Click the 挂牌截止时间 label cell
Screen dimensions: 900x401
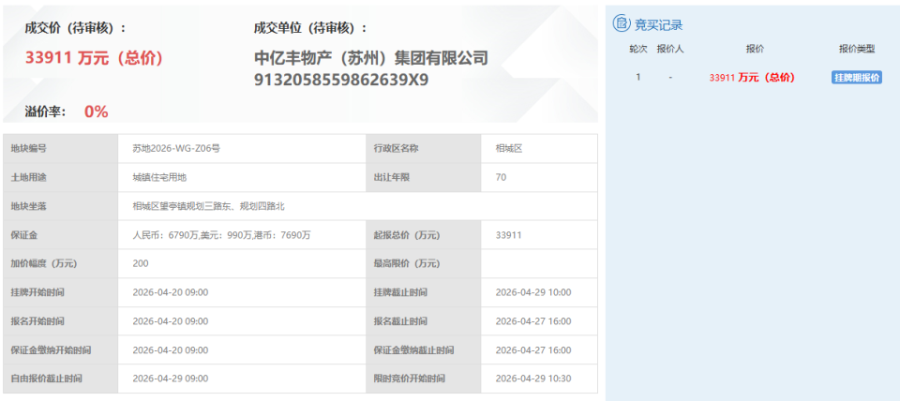click(x=424, y=292)
